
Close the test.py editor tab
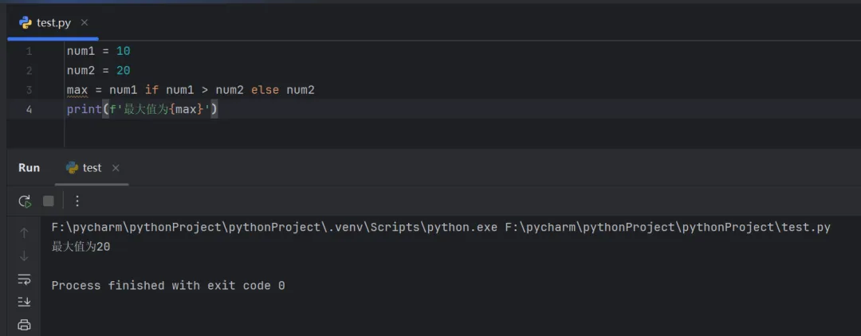(x=85, y=22)
